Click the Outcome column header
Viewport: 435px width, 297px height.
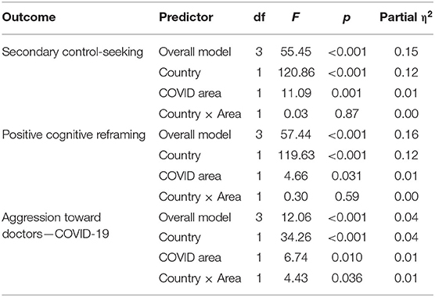pyautogui.click(x=29, y=17)
